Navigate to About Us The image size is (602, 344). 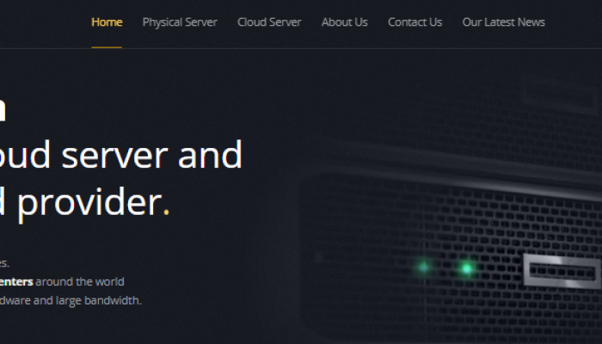tap(344, 22)
